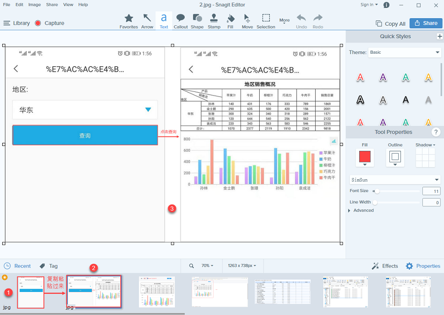Open Tool Properties help question mark

coord(436,132)
